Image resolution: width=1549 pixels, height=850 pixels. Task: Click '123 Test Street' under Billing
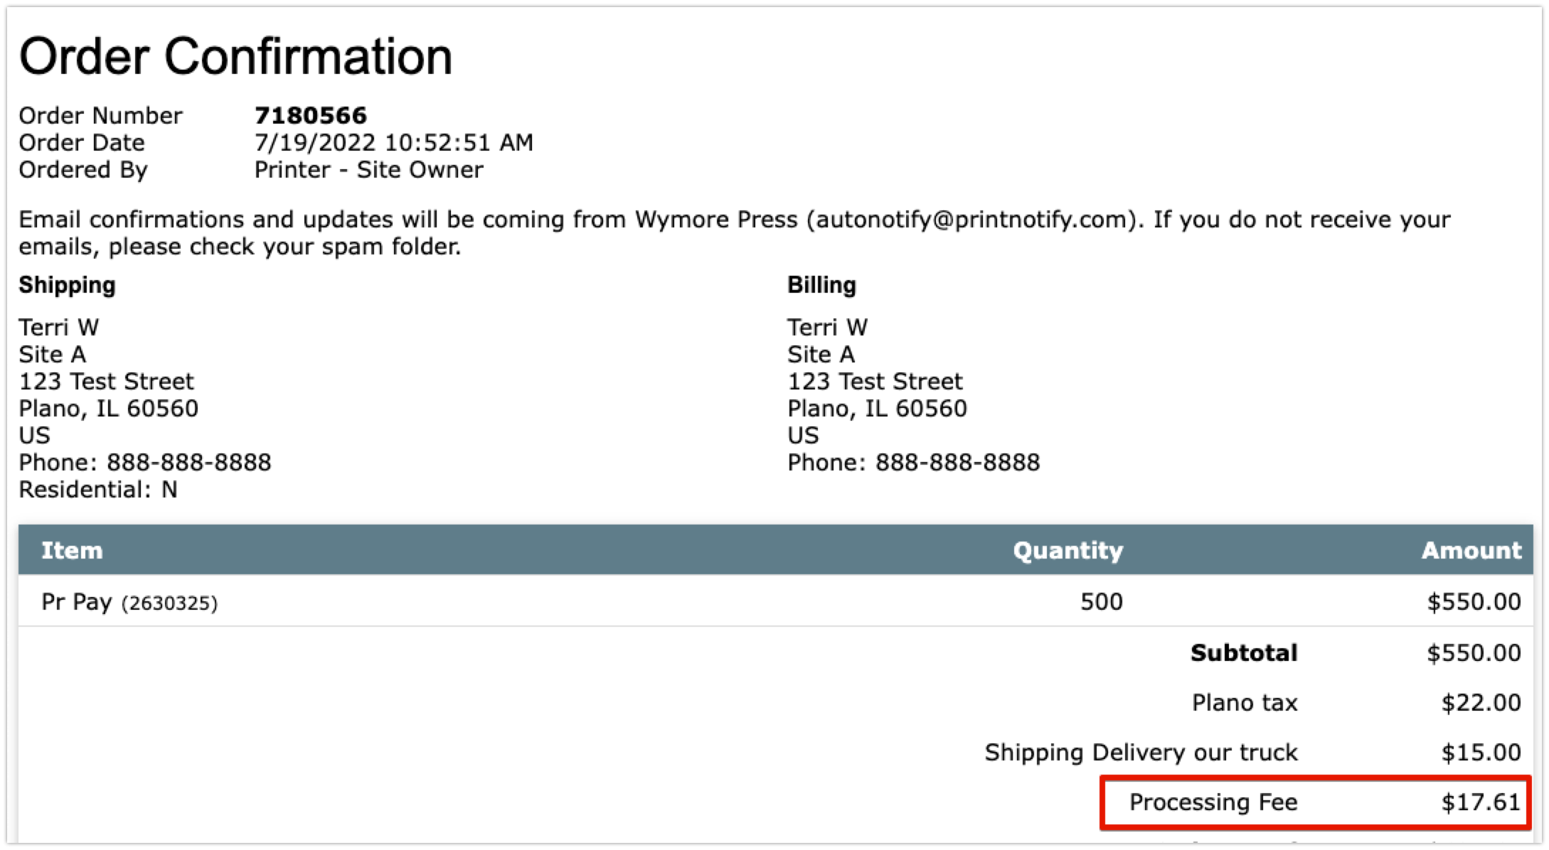pos(875,381)
